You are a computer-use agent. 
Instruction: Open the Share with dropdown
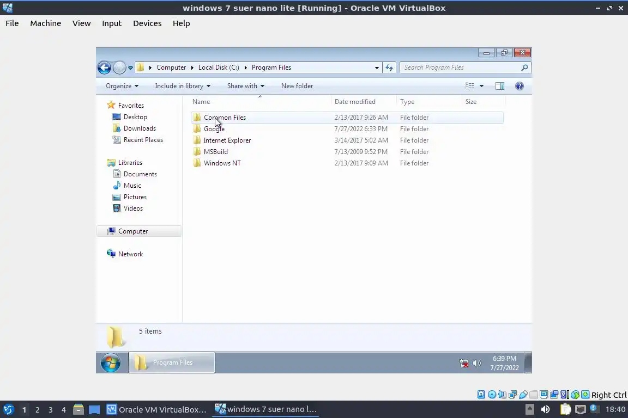245,86
